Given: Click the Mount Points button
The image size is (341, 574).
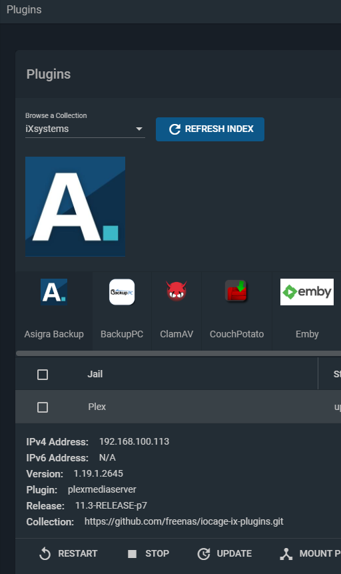Looking at the screenshot, I should [310, 553].
